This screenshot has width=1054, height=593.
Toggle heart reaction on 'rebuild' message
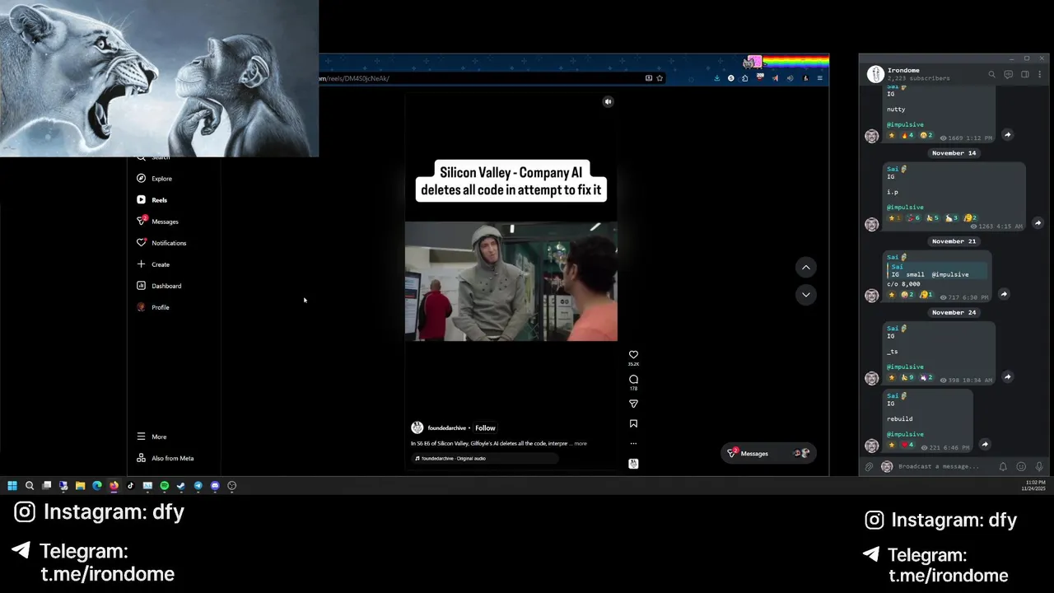click(907, 446)
